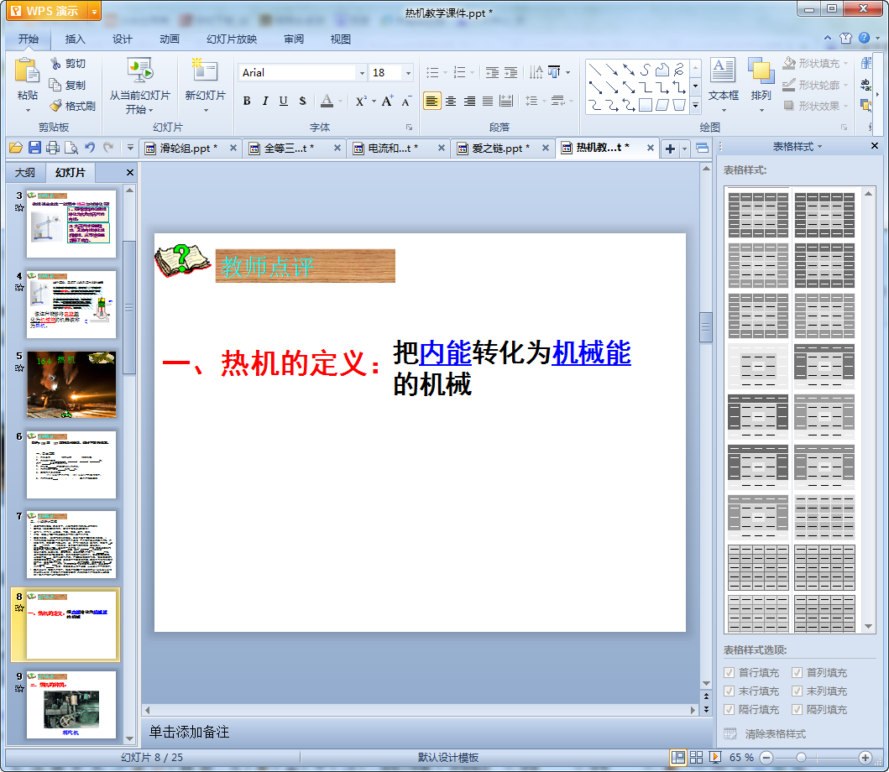This screenshot has width=889, height=772.
Task: Expand the Paste options arrow
Action: pyautogui.click(x=27, y=110)
